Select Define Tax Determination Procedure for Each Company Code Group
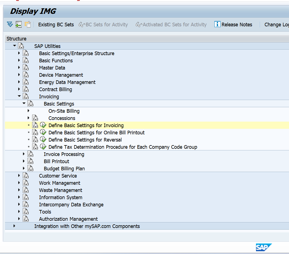The width and height of the screenshot is (289, 254). tap(123, 147)
